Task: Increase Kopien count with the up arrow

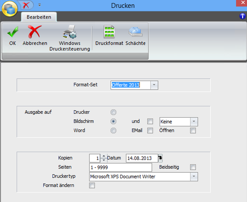Action: click(x=104, y=156)
